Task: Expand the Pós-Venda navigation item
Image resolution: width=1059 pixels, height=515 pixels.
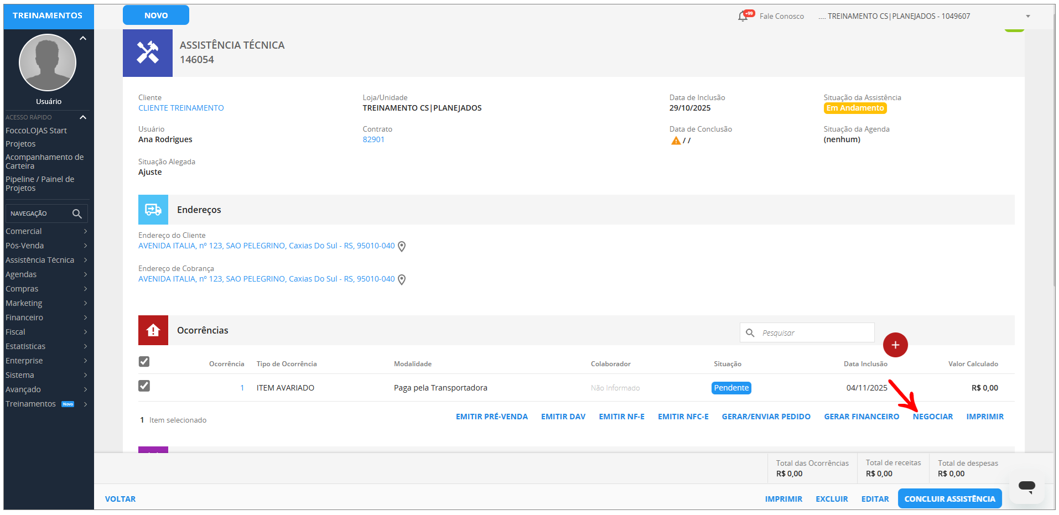Action: [46, 246]
